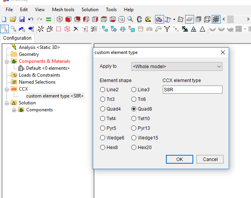Toggle the wireframe cube display icon

coord(207,19)
